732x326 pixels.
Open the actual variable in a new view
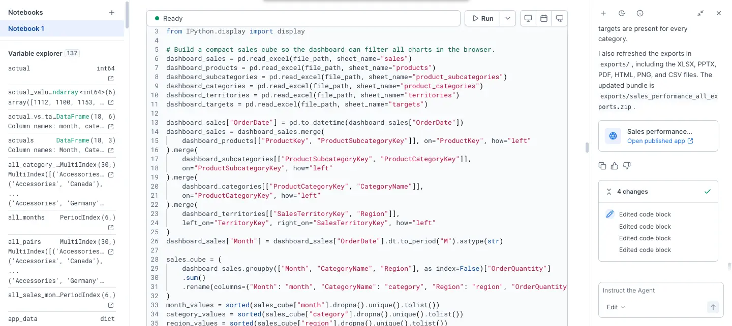tap(111, 79)
